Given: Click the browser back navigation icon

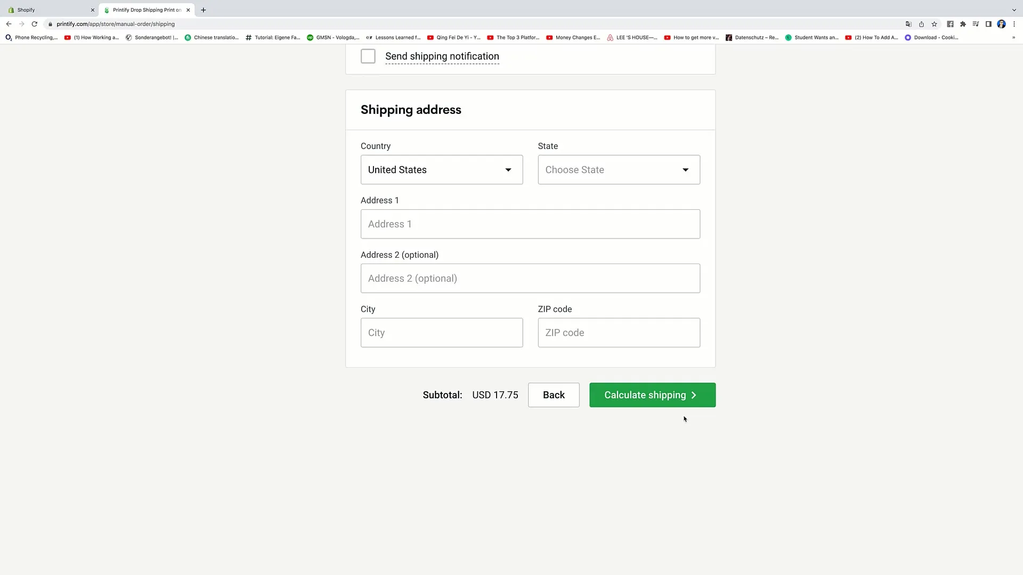Looking at the screenshot, I should 8,23.
